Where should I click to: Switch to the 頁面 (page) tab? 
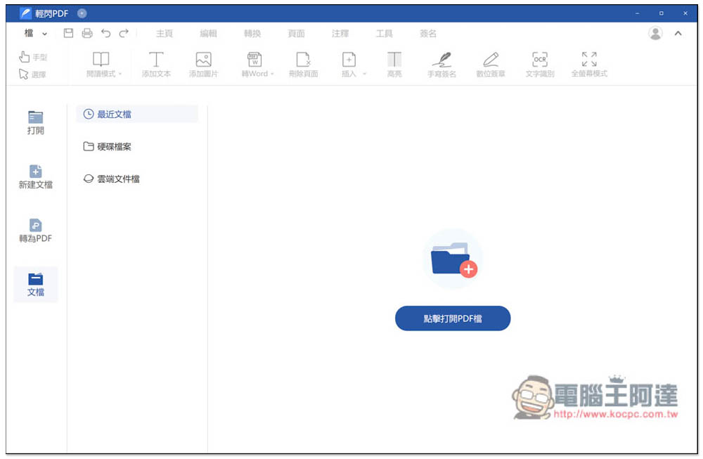pyautogui.click(x=296, y=33)
